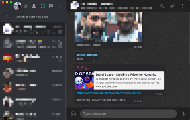190x120 pixels.
Task: Focus the 'Search or start new chat' field
Action: click(37, 17)
